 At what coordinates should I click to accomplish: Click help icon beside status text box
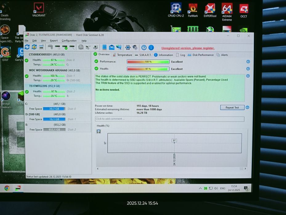[x=248, y=76]
